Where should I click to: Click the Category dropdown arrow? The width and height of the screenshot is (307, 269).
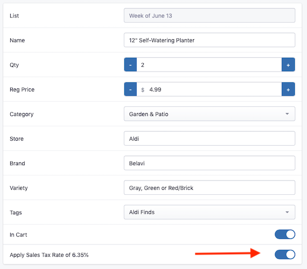(287, 114)
